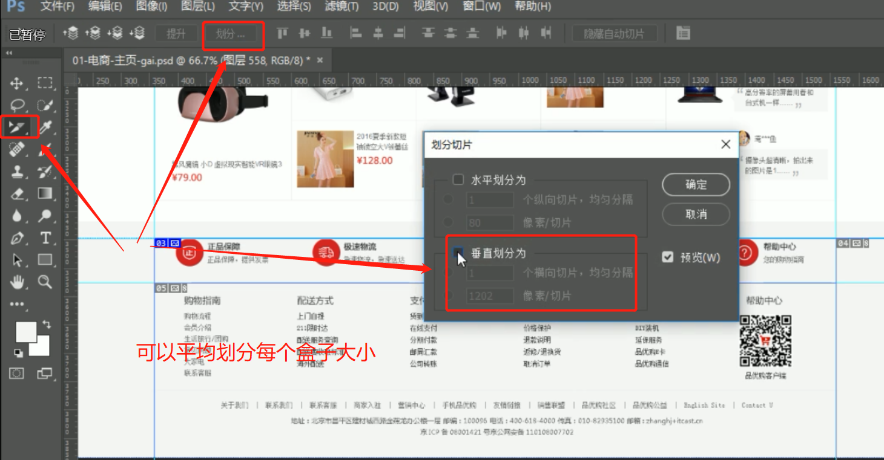This screenshot has width=884, height=460.
Task: Select the Lasso tool
Action: tap(17, 105)
